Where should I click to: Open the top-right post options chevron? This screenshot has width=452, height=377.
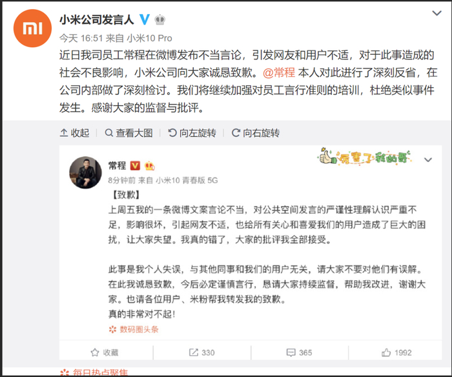[437, 13]
